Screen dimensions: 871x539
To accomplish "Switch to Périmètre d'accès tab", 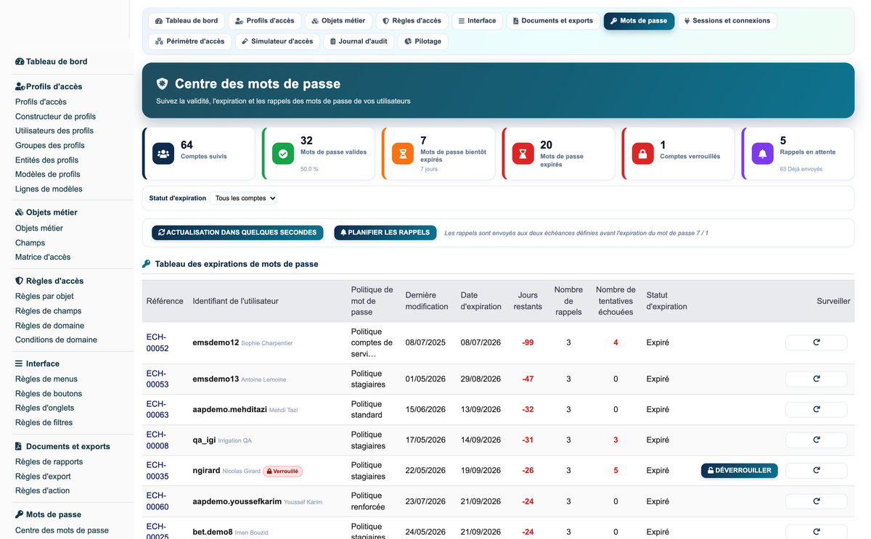I will pos(190,41).
